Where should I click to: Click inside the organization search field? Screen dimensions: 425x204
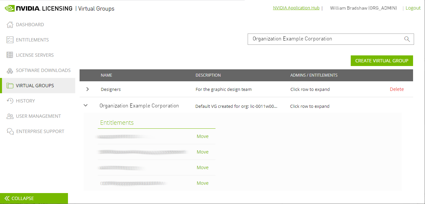point(318,39)
